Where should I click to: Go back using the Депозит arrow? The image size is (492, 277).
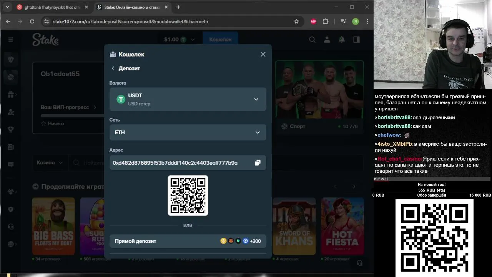pyautogui.click(x=113, y=68)
